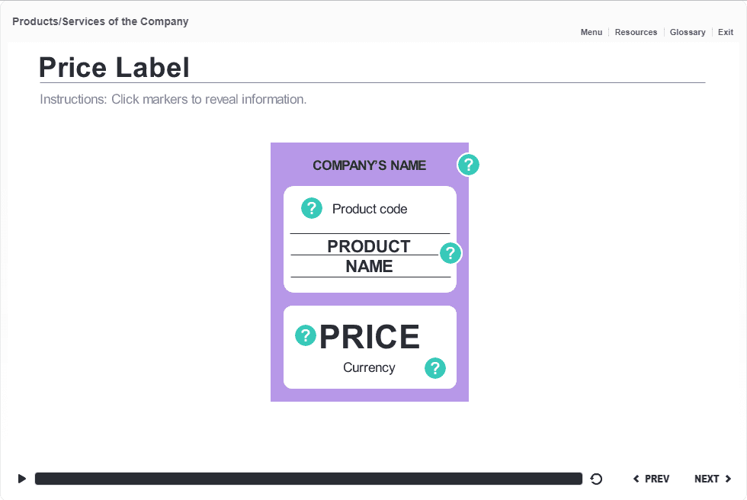Open the Menu in the top navigation
This screenshot has width=747, height=500.
coord(591,32)
